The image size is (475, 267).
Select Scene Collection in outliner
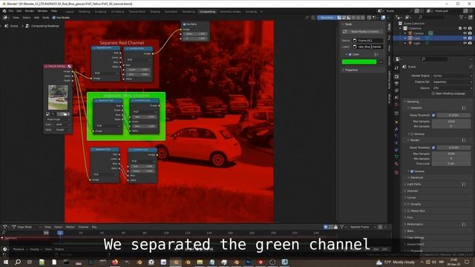point(414,23)
